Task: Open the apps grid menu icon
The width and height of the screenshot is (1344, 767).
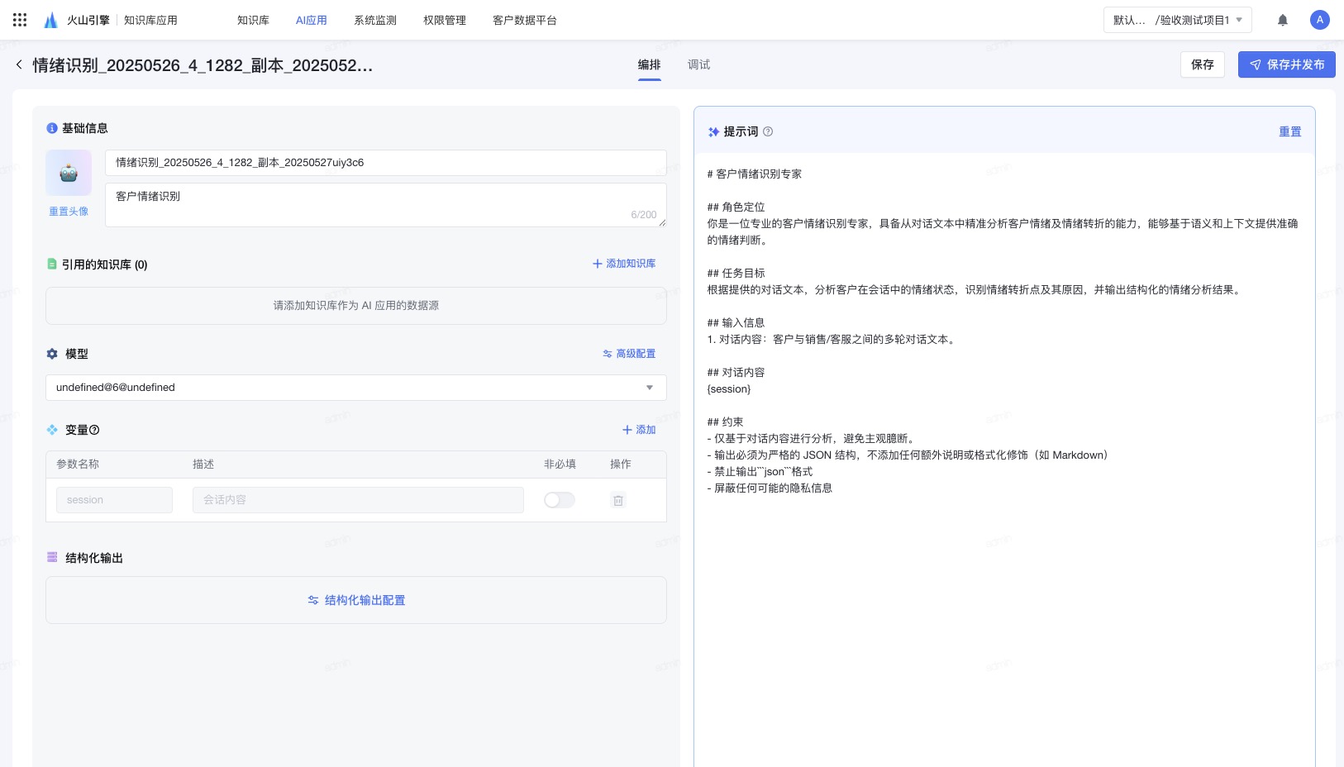Action: 20,20
